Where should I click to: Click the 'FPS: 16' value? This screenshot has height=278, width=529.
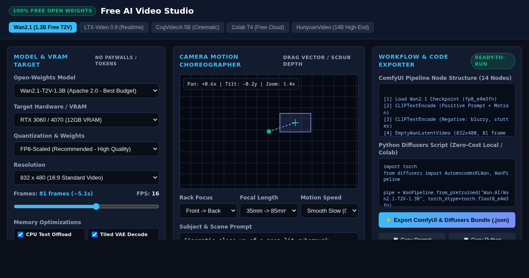pos(148,194)
